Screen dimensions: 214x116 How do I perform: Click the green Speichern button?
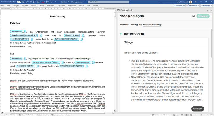pyautogui.click(x=203, y=16)
